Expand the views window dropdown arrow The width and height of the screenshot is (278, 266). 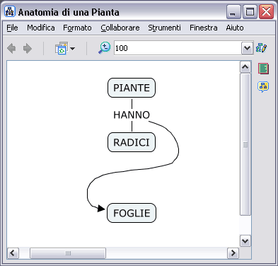point(72,49)
